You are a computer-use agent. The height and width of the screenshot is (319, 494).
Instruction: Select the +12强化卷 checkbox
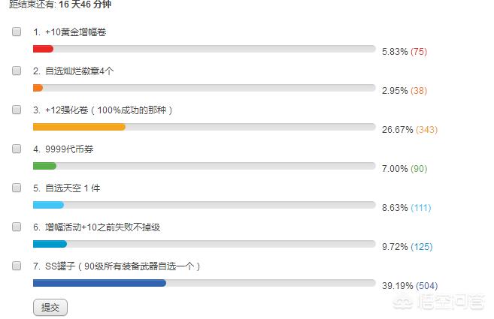(17, 110)
